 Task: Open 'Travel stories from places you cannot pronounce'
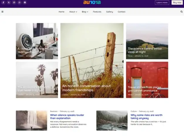tap(144, 89)
